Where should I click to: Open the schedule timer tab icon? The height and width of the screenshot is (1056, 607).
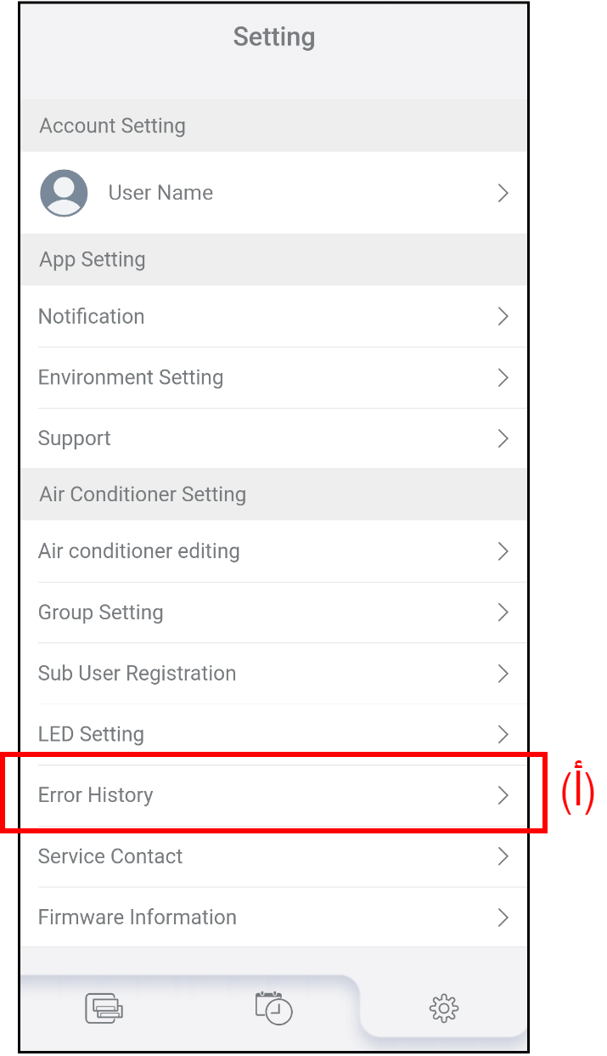click(x=273, y=1008)
